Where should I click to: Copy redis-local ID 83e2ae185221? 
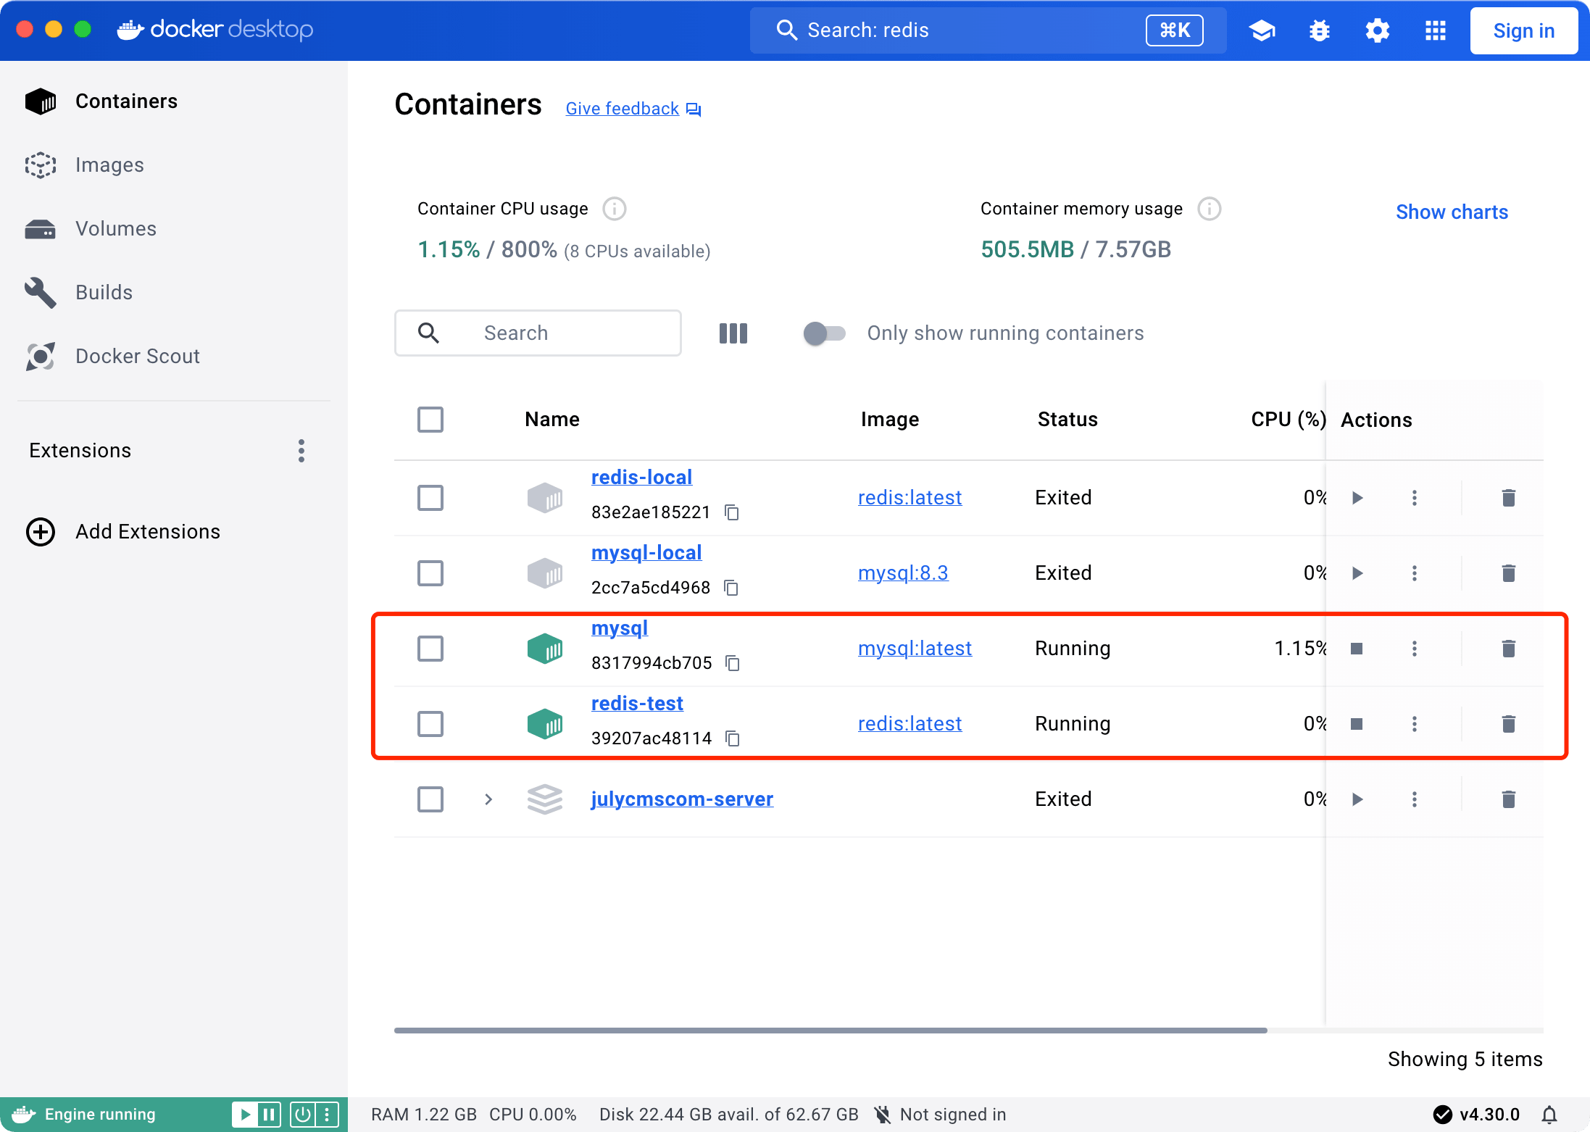point(732,512)
